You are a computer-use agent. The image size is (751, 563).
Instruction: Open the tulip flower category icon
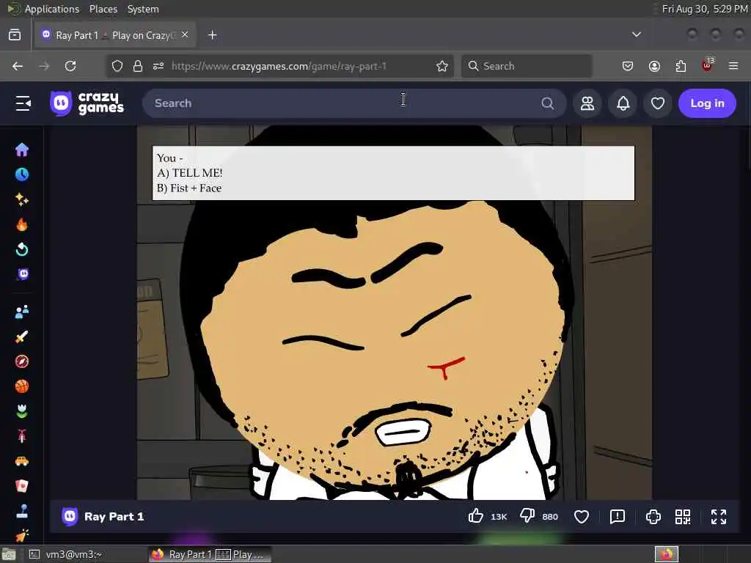[x=22, y=411]
